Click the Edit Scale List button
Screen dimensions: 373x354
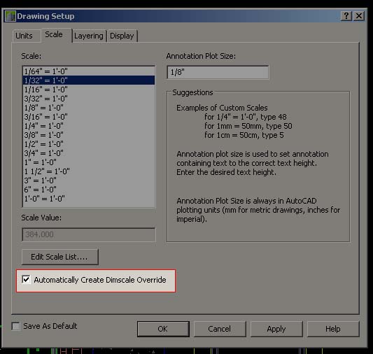[59, 257]
